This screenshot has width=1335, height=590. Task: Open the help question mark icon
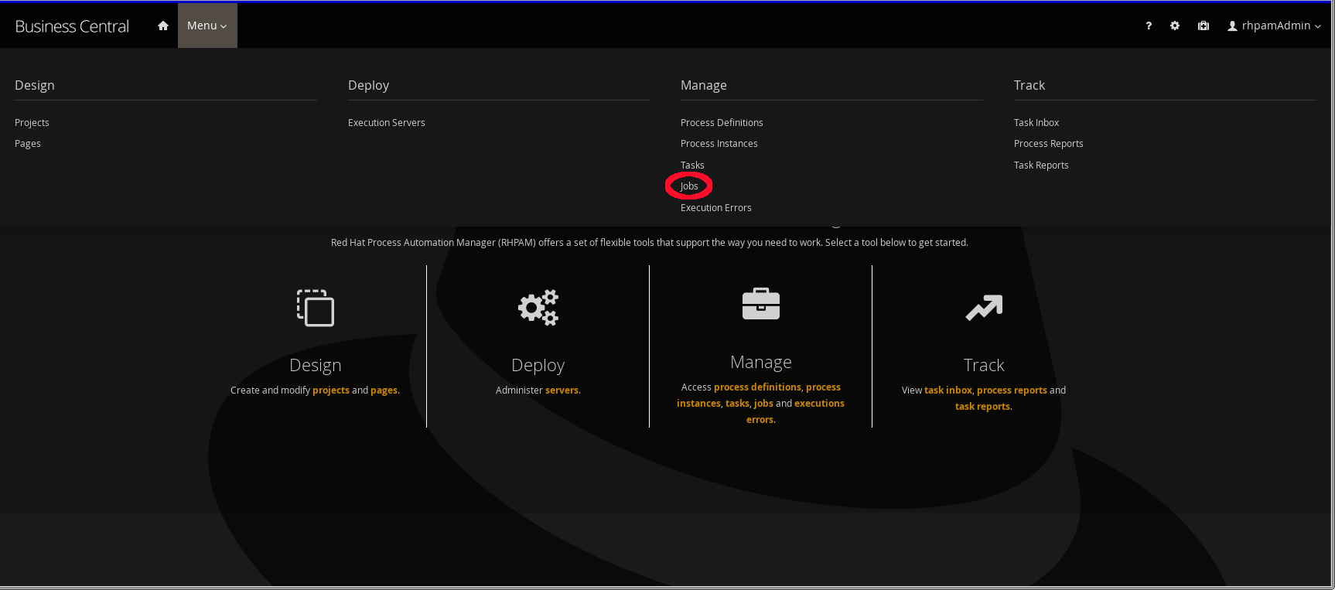click(1149, 26)
